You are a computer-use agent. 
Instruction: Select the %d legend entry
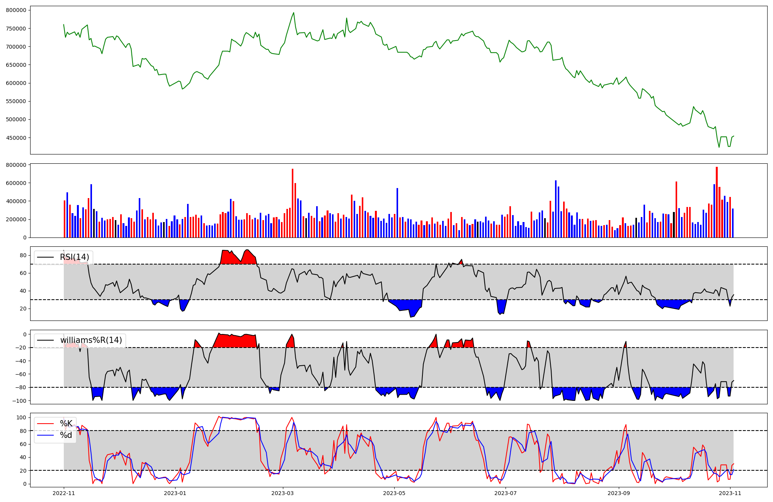click(x=66, y=435)
